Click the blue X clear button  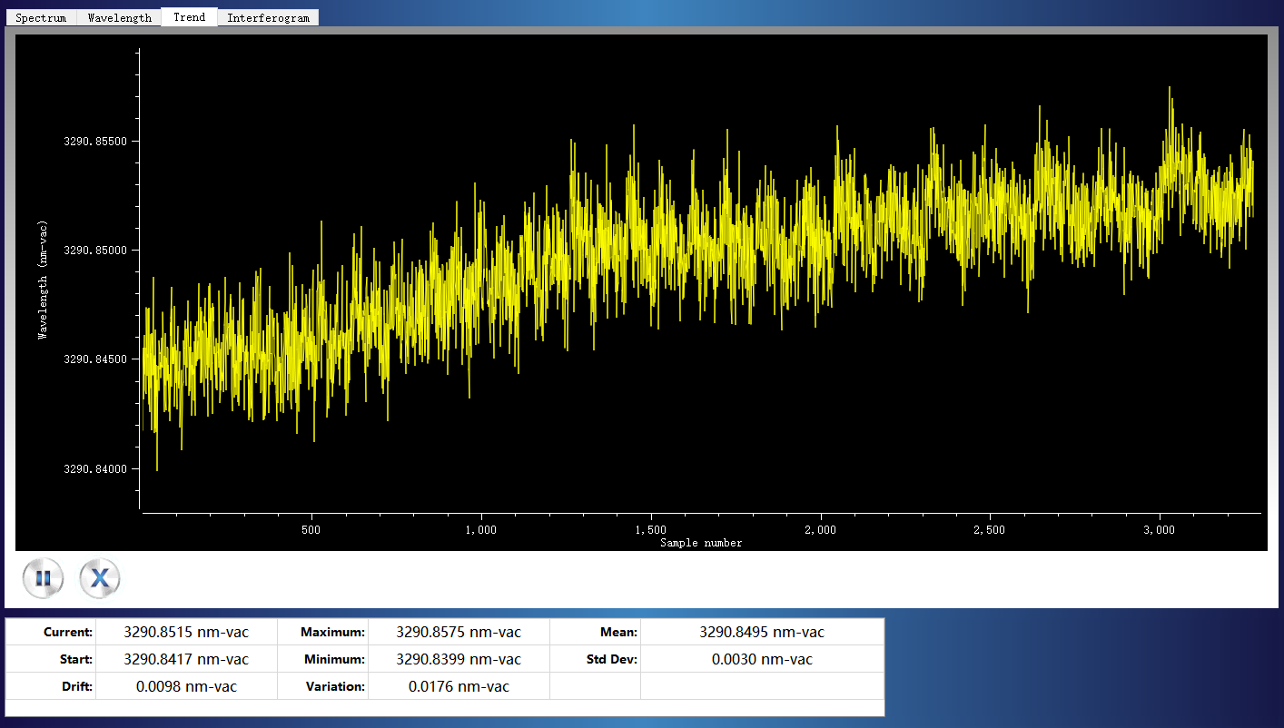point(100,578)
